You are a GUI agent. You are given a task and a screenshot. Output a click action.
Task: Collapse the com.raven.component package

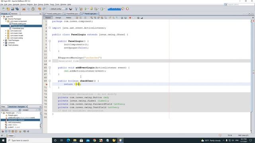point(6,21)
